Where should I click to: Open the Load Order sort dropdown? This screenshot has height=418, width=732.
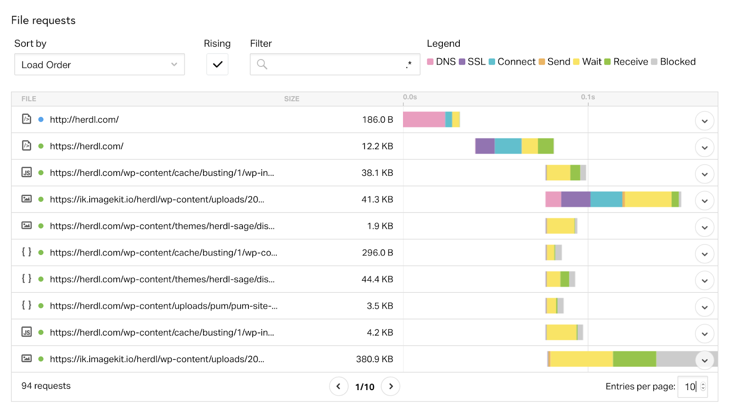click(99, 65)
